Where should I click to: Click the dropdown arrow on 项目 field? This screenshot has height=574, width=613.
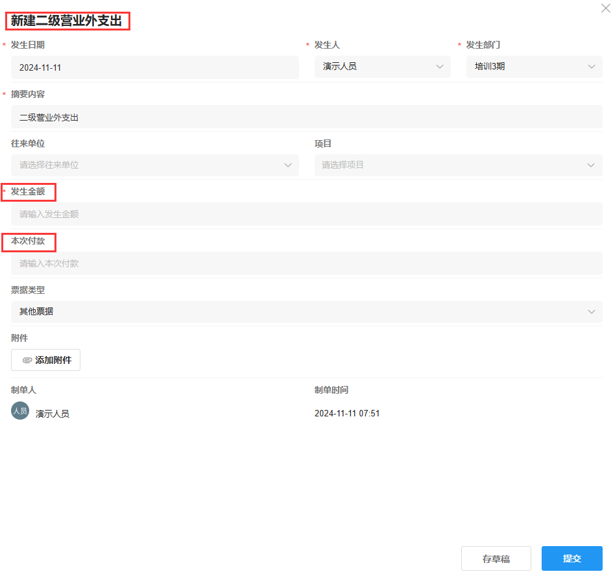pos(591,165)
